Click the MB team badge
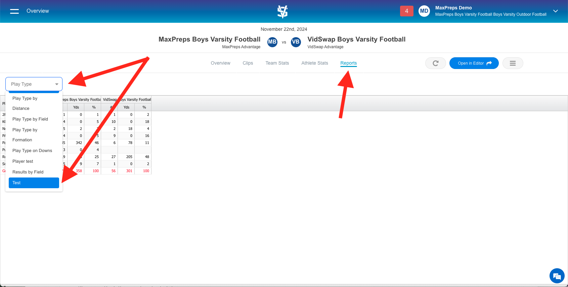 (x=272, y=42)
